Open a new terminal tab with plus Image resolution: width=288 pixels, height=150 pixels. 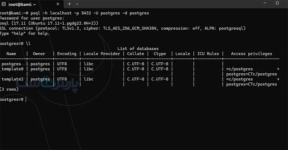coord(69,4)
